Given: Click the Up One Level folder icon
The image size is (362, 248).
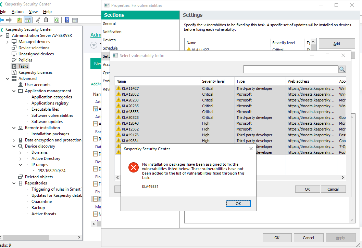Looking at the screenshot, I should [x=20, y=20].
